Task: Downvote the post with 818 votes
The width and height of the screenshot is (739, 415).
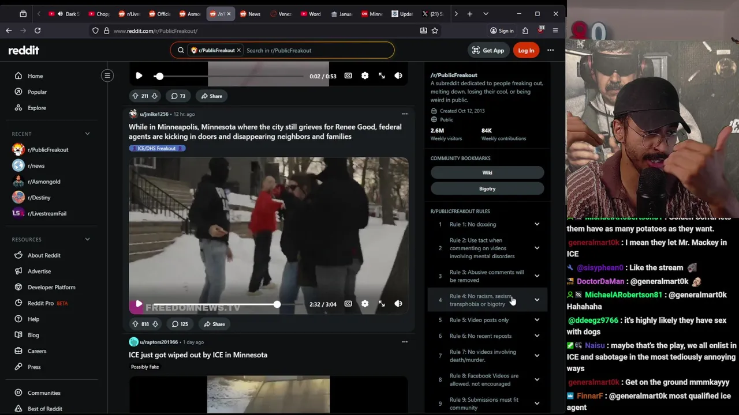Action: pos(155,324)
